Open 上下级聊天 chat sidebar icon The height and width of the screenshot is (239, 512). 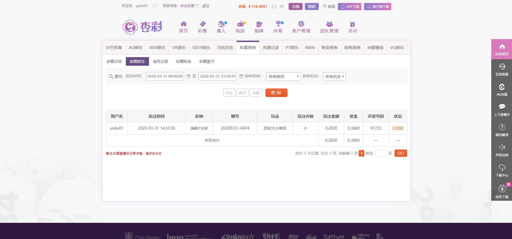tap(502, 110)
